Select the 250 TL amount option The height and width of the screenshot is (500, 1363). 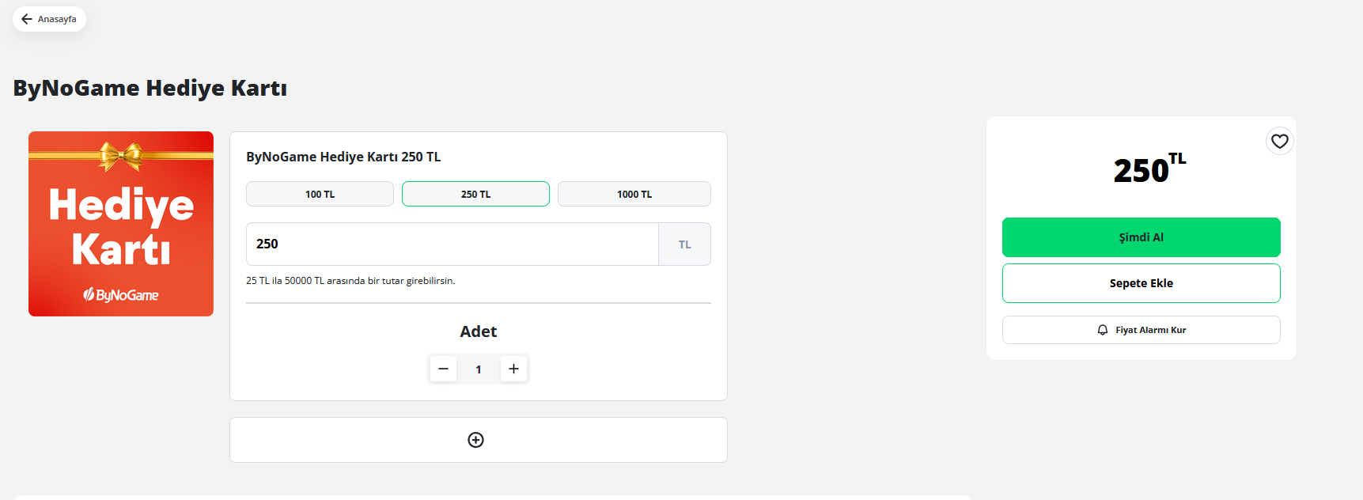[475, 194]
